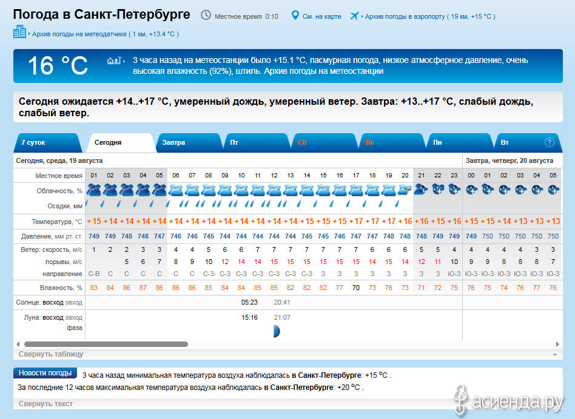Click moonrise time 15:16
This screenshot has height=419, width=575.
tap(249, 317)
